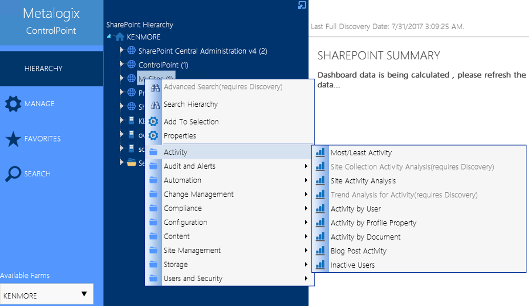Click globe icon beside SharePoint Central Administration
This screenshot has height=306, width=529.
tap(131, 51)
